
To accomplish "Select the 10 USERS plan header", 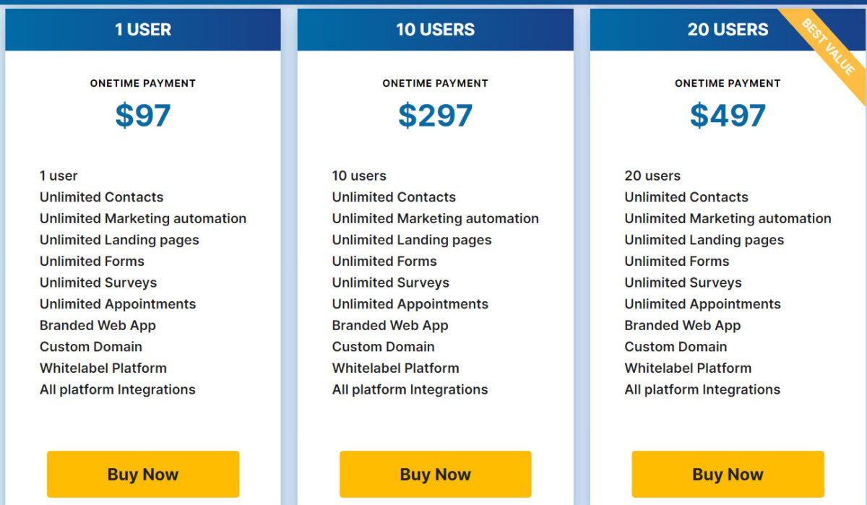I will pos(434,30).
